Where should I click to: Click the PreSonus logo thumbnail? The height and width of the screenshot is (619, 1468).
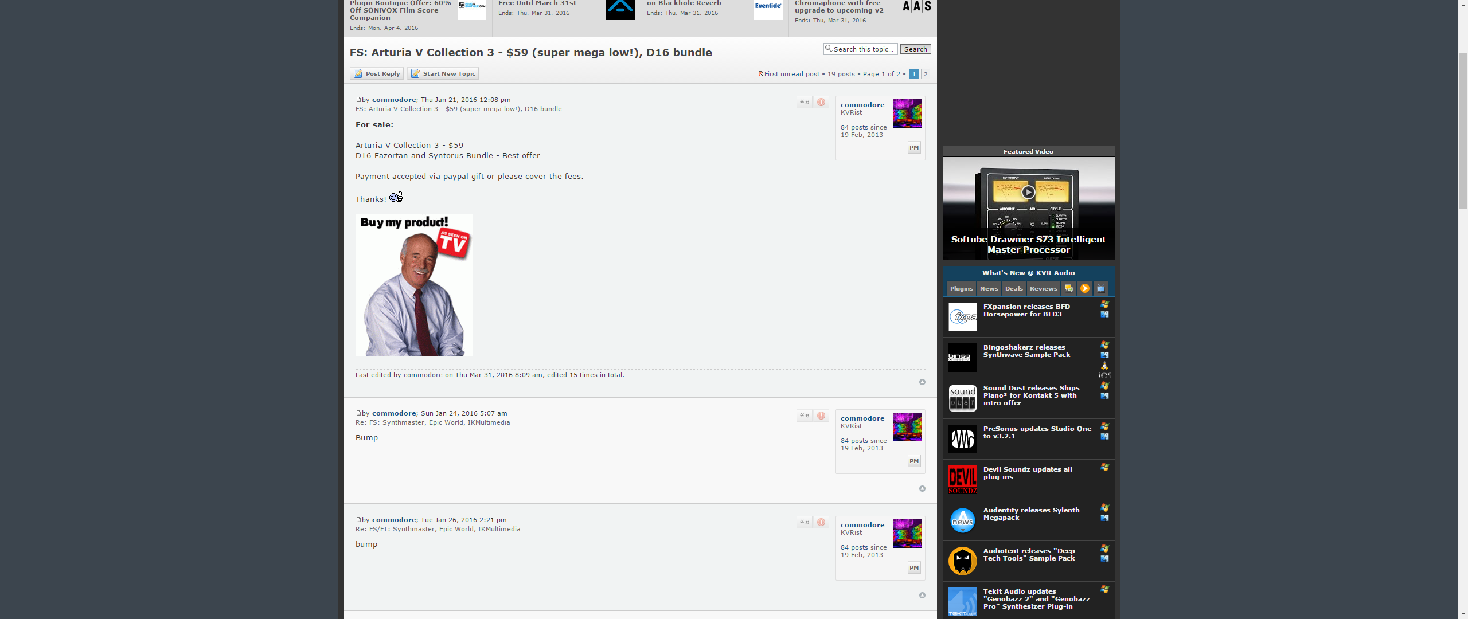(x=962, y=439)
